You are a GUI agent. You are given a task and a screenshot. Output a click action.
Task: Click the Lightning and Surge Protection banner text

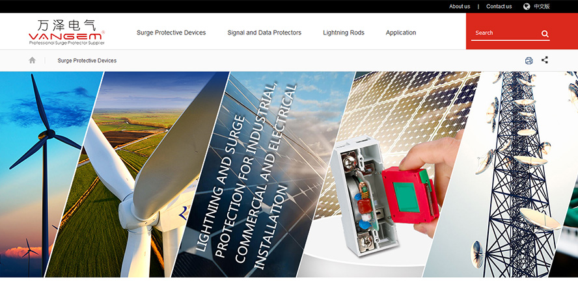246,173
